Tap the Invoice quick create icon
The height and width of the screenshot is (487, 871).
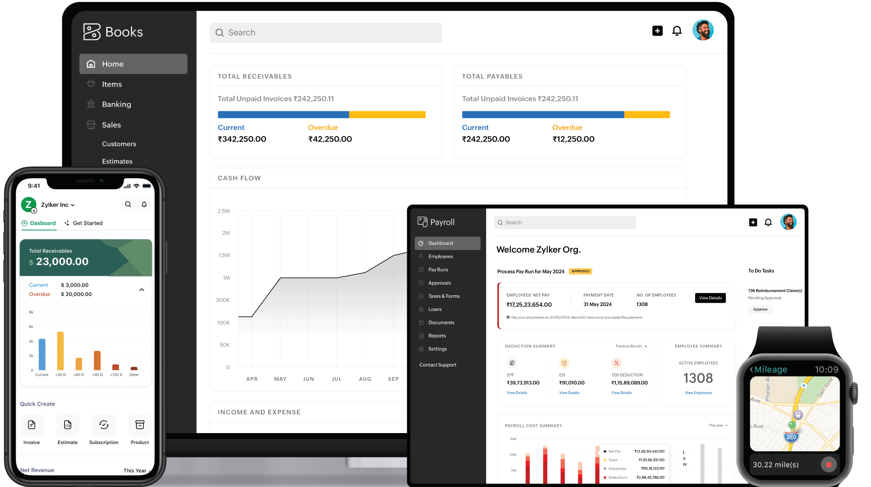pyautogui.click(x=31, y=425)
